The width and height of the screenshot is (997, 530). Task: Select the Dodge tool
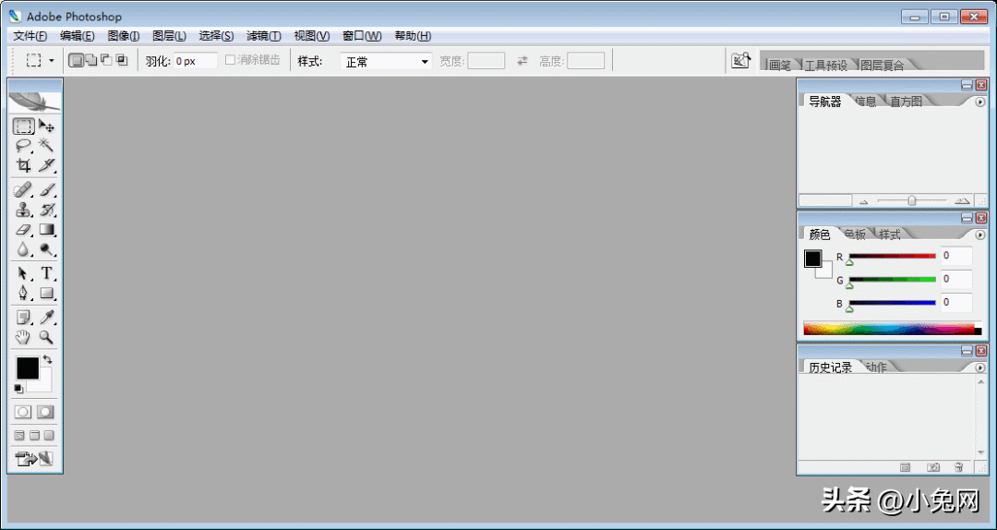click(46, 248)
